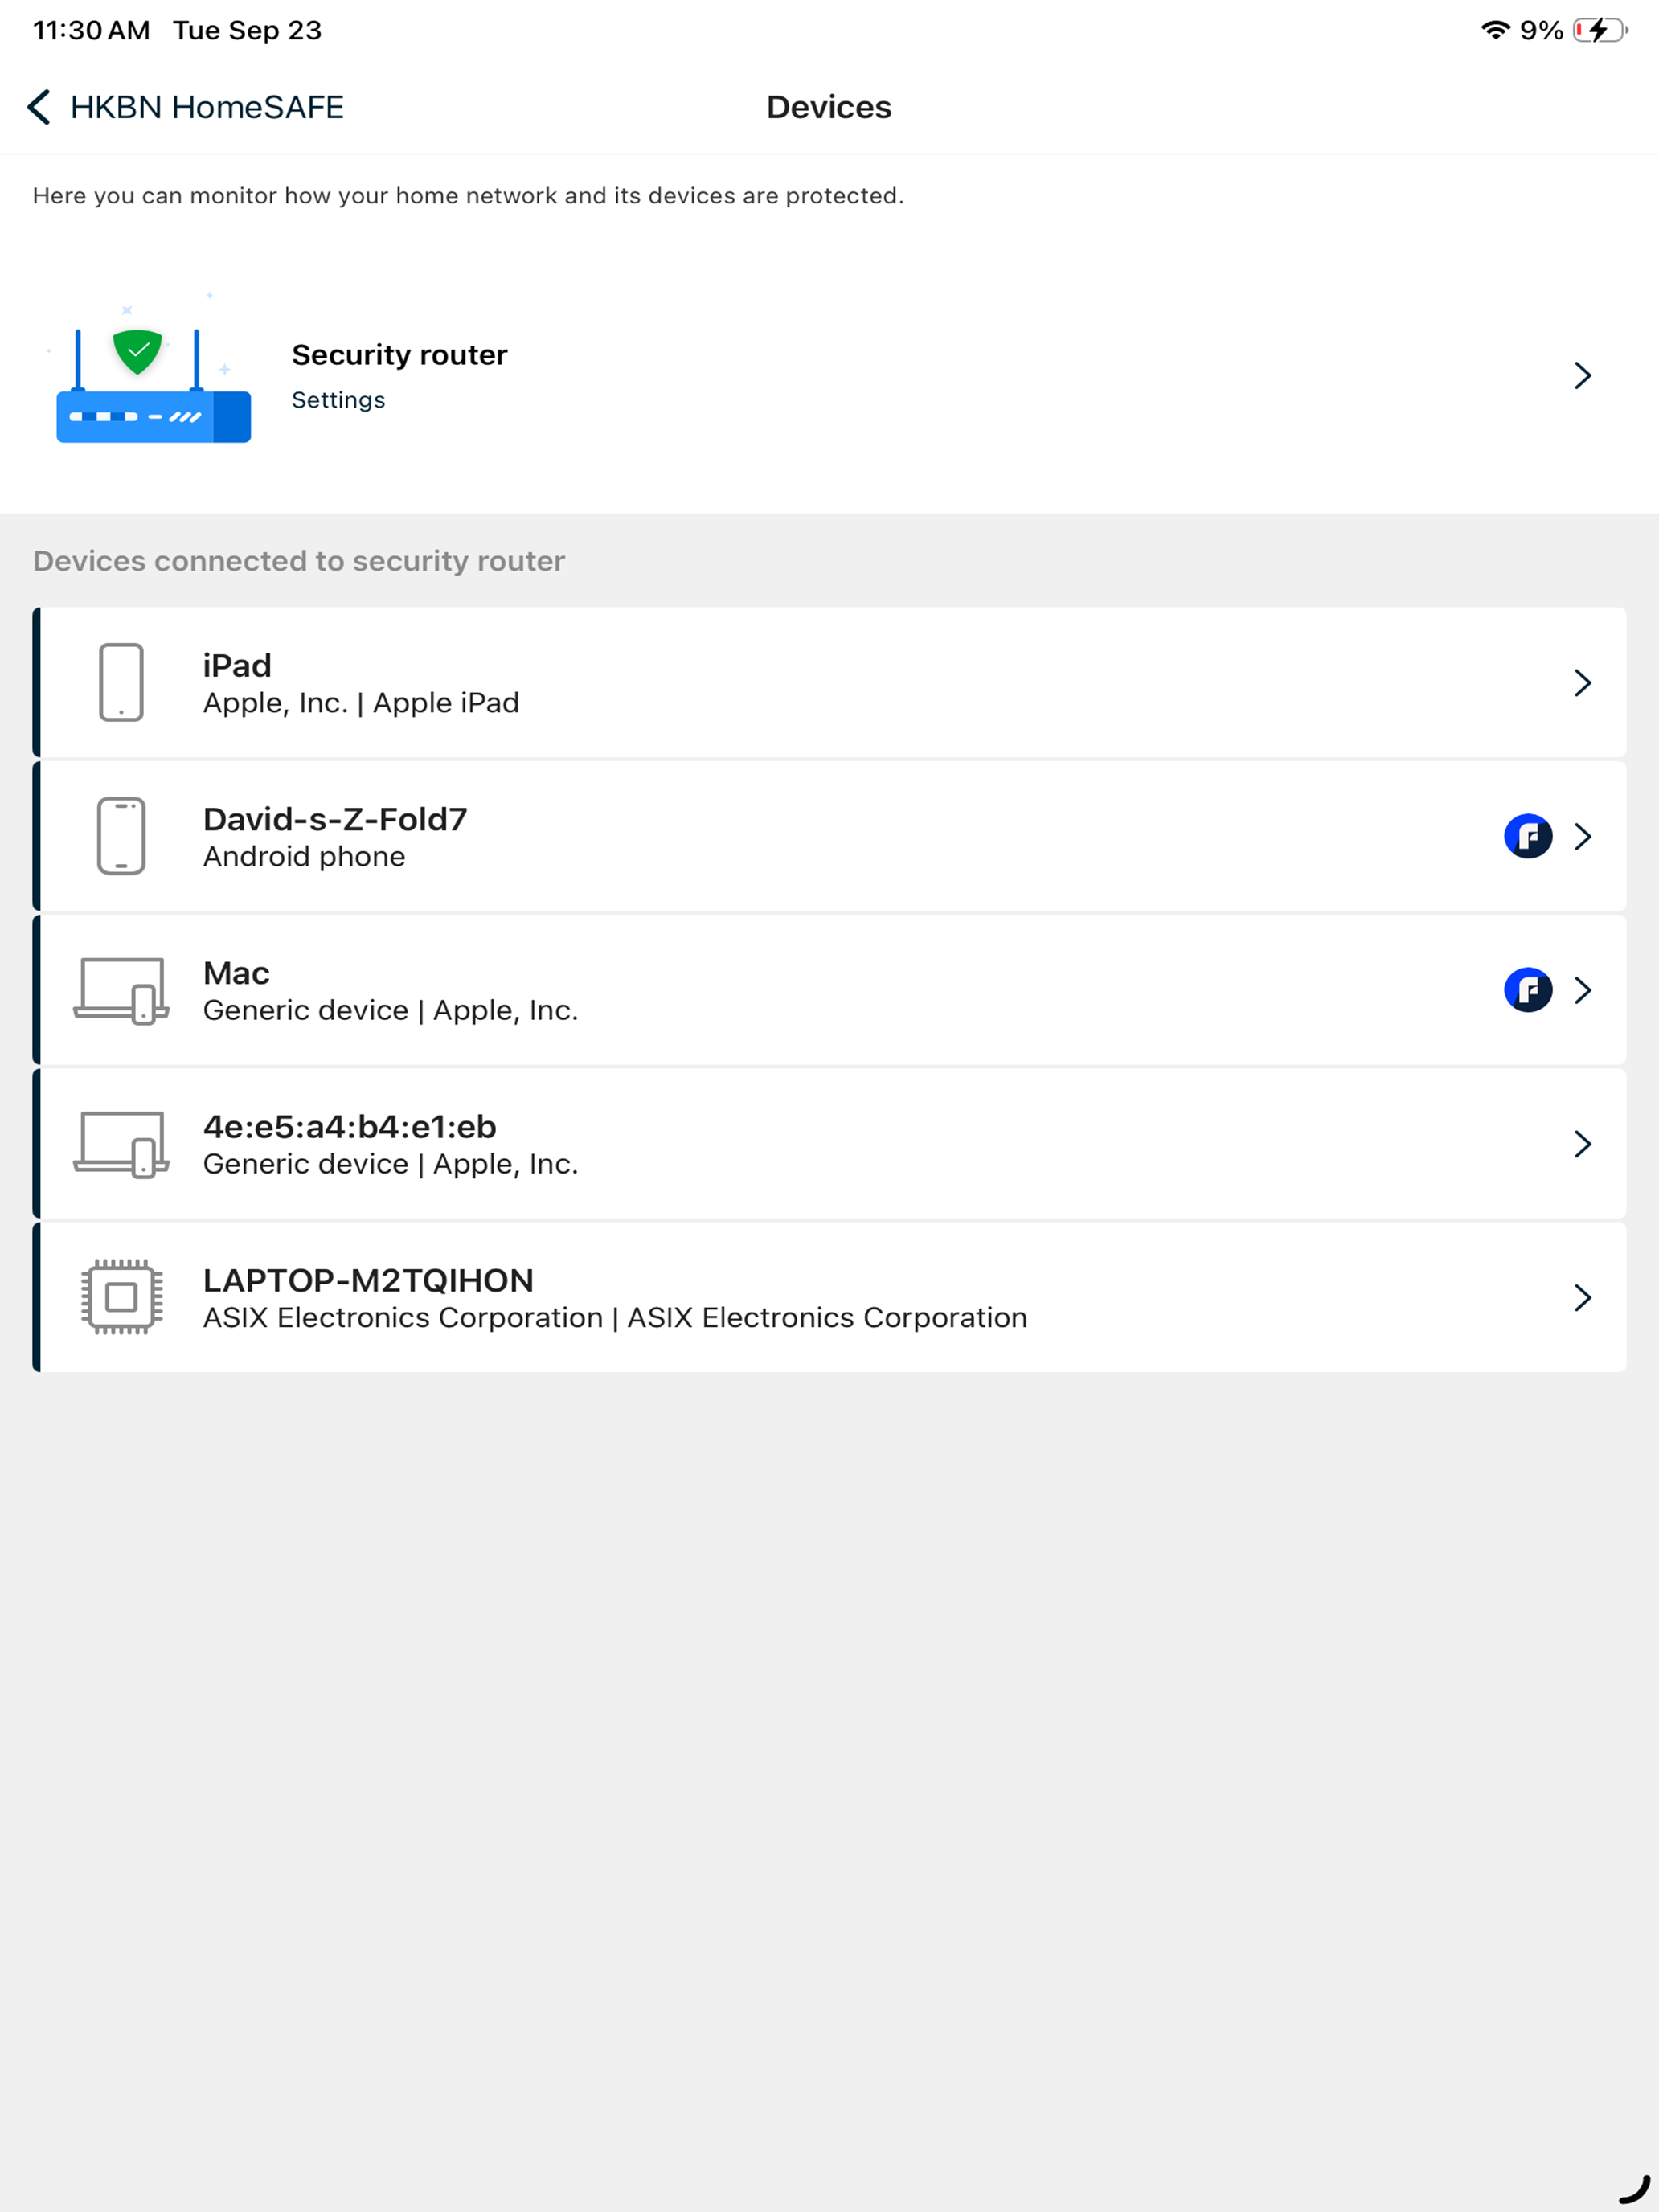Tap the F-Secure badge on Mac

coord(1528,990)
